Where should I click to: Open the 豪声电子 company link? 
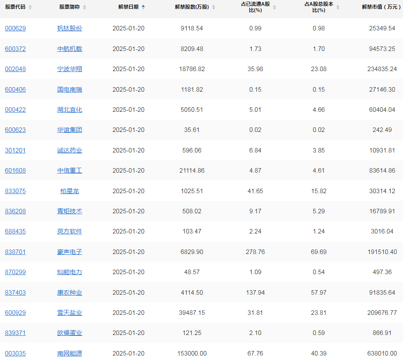69,252
